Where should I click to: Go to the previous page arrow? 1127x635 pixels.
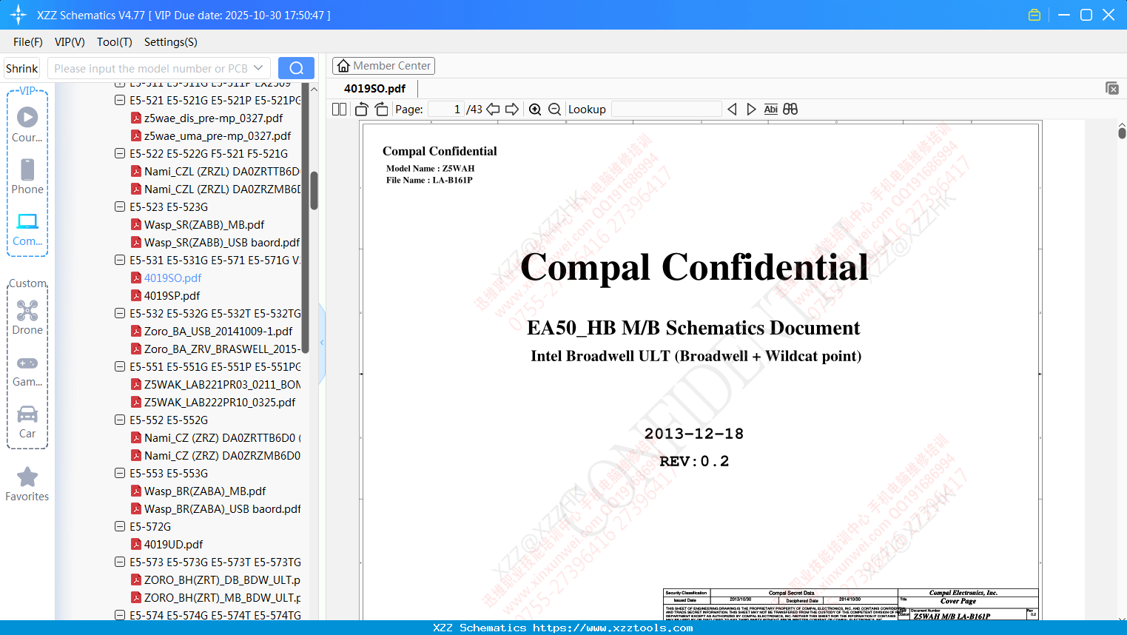[x=493, y=110]
